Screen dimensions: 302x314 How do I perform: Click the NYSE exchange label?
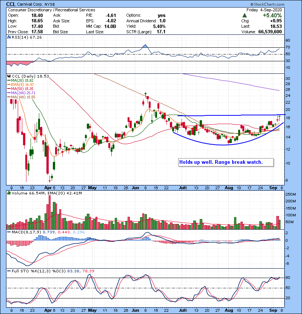[49, 4]
